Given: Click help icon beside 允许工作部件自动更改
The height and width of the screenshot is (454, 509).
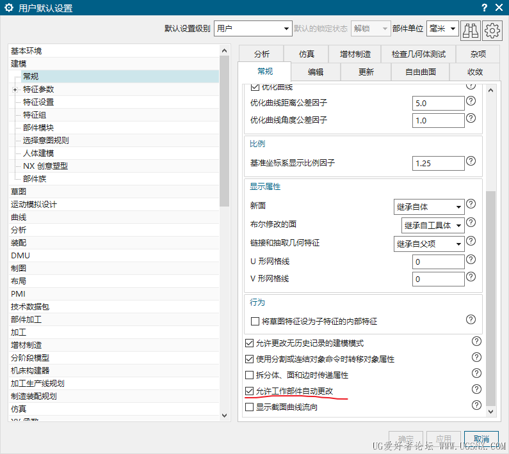Looking at the screenshot, I should (476, 389).
